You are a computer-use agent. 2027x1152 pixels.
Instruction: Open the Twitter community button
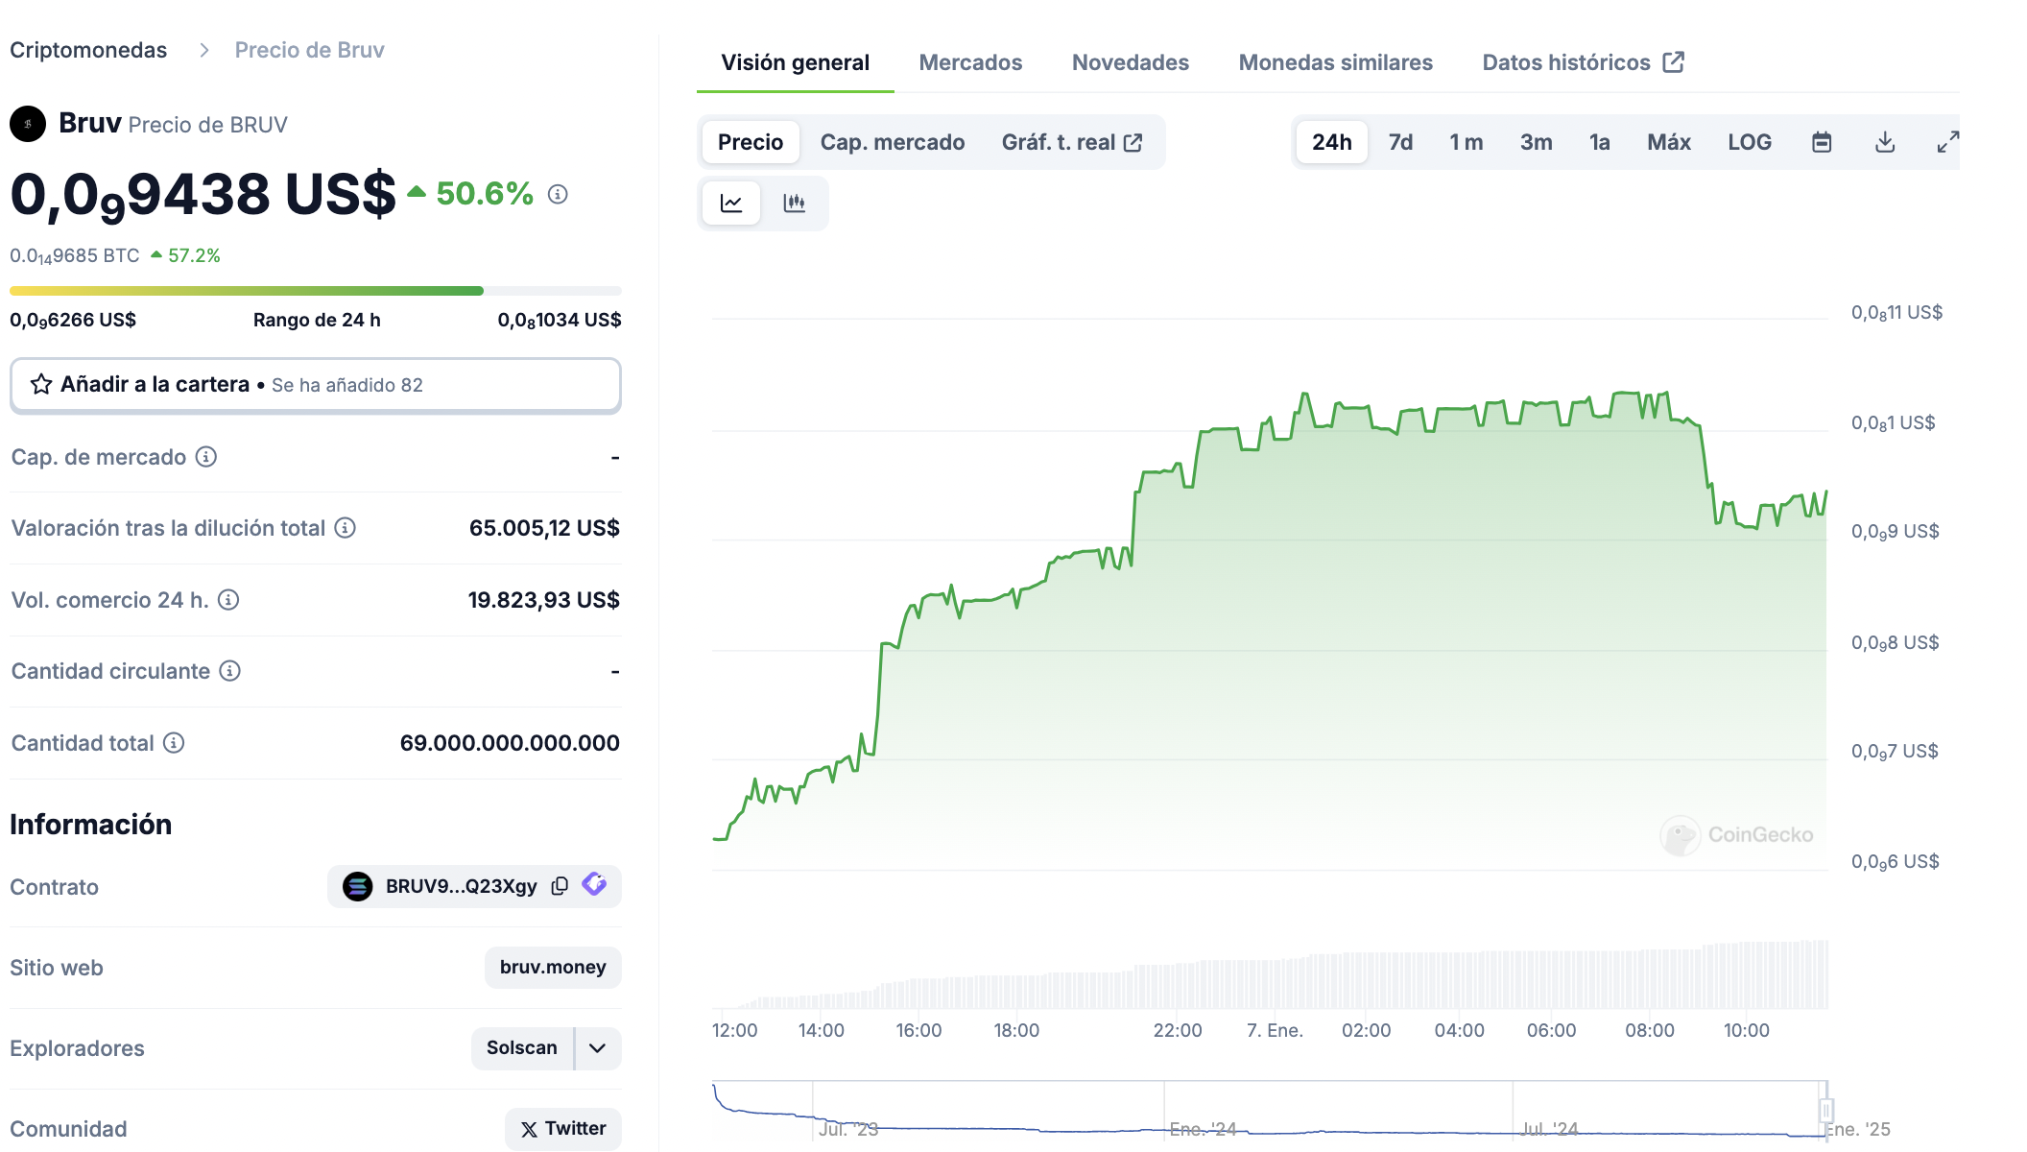point(563,1129)
